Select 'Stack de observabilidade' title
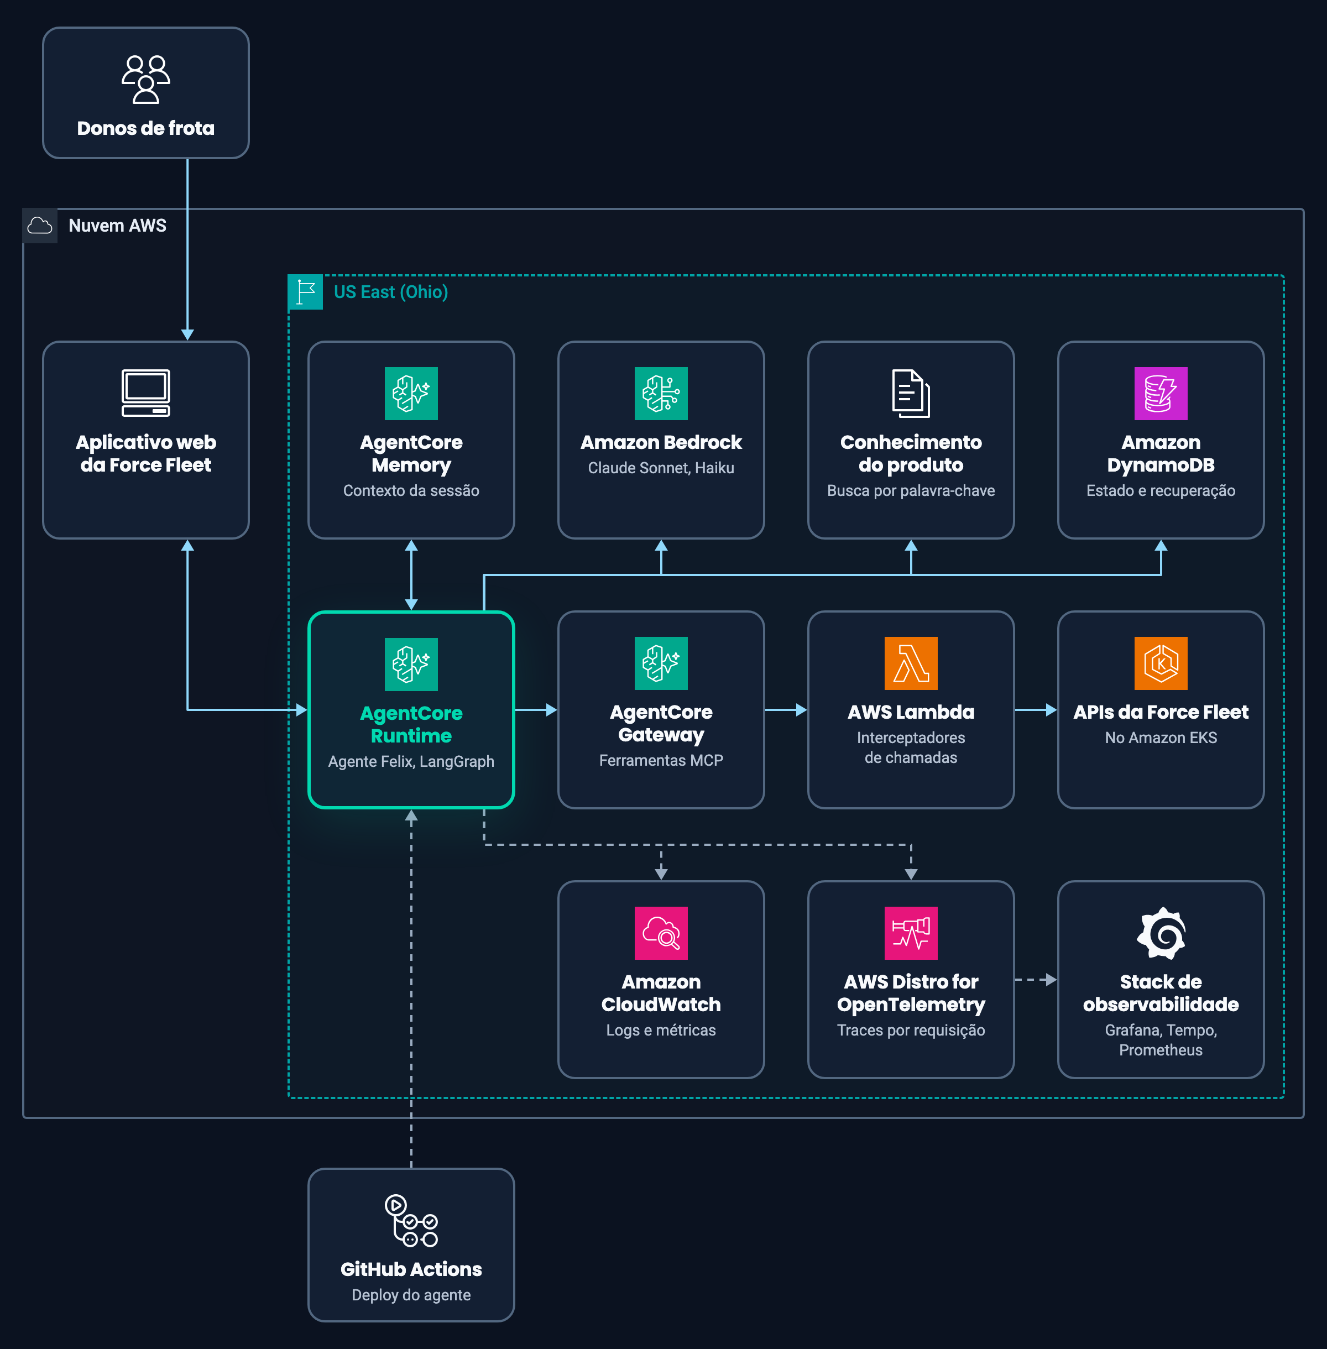 click(1161, 993)
